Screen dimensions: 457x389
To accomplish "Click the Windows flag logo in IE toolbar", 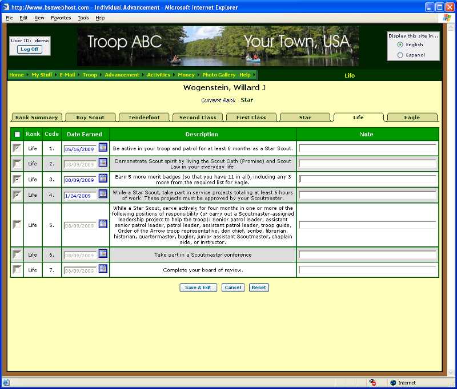I will [x=447, y=18].
